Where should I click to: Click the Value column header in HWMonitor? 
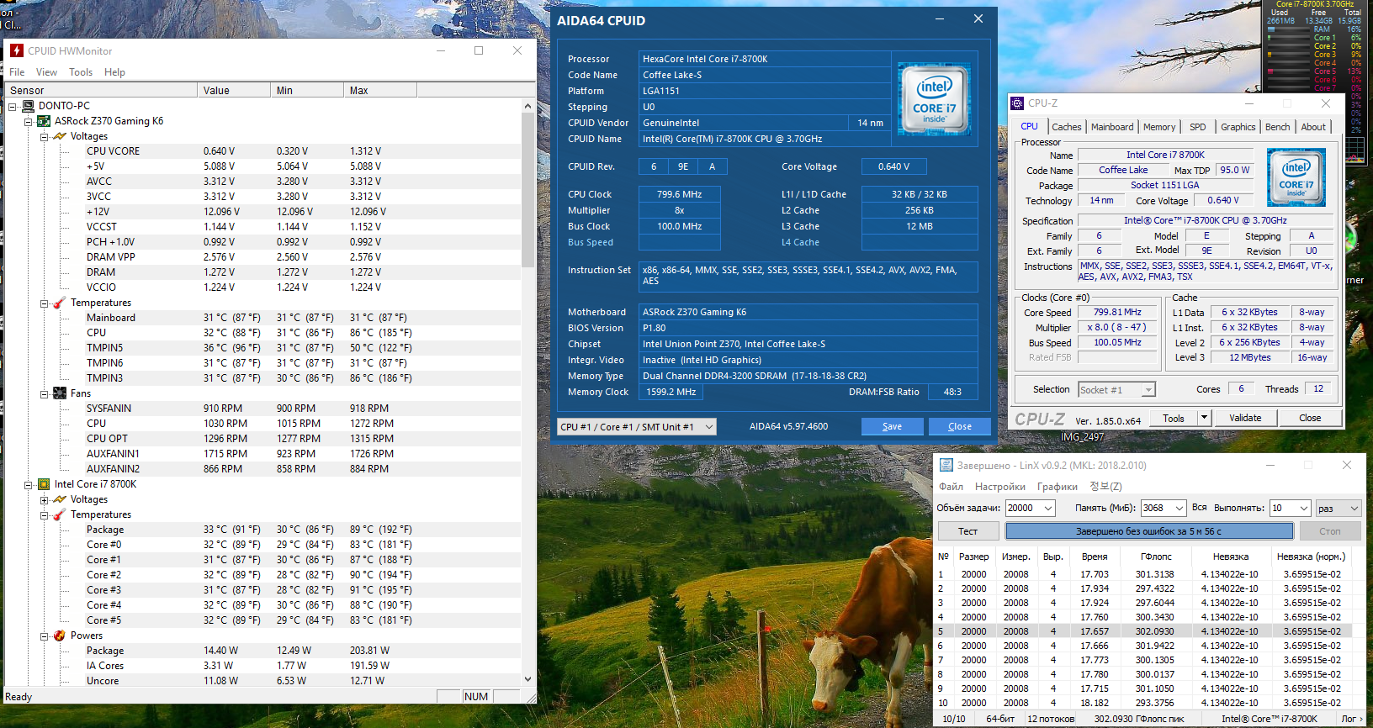point(234,90)
